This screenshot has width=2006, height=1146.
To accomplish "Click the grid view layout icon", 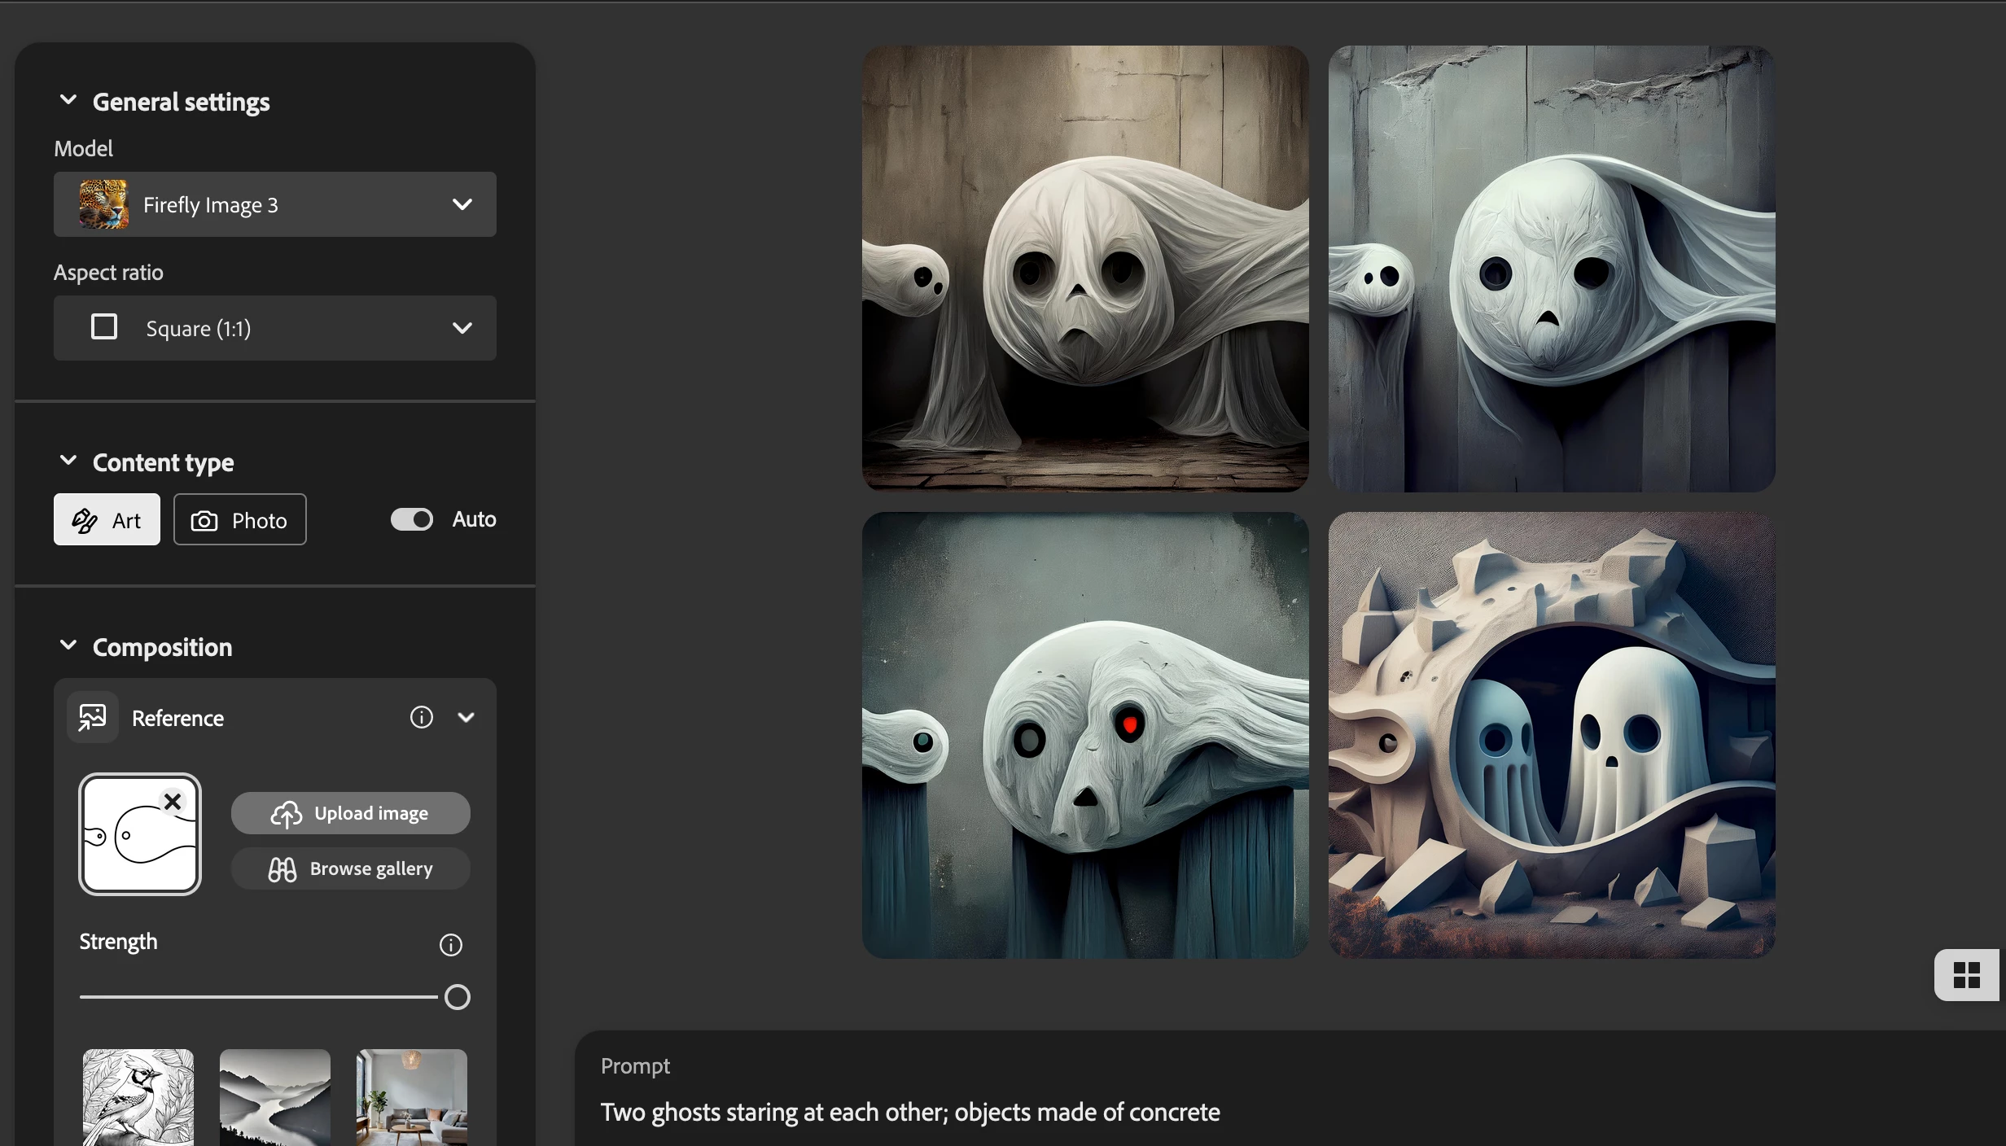I will tap(1966, 975).
